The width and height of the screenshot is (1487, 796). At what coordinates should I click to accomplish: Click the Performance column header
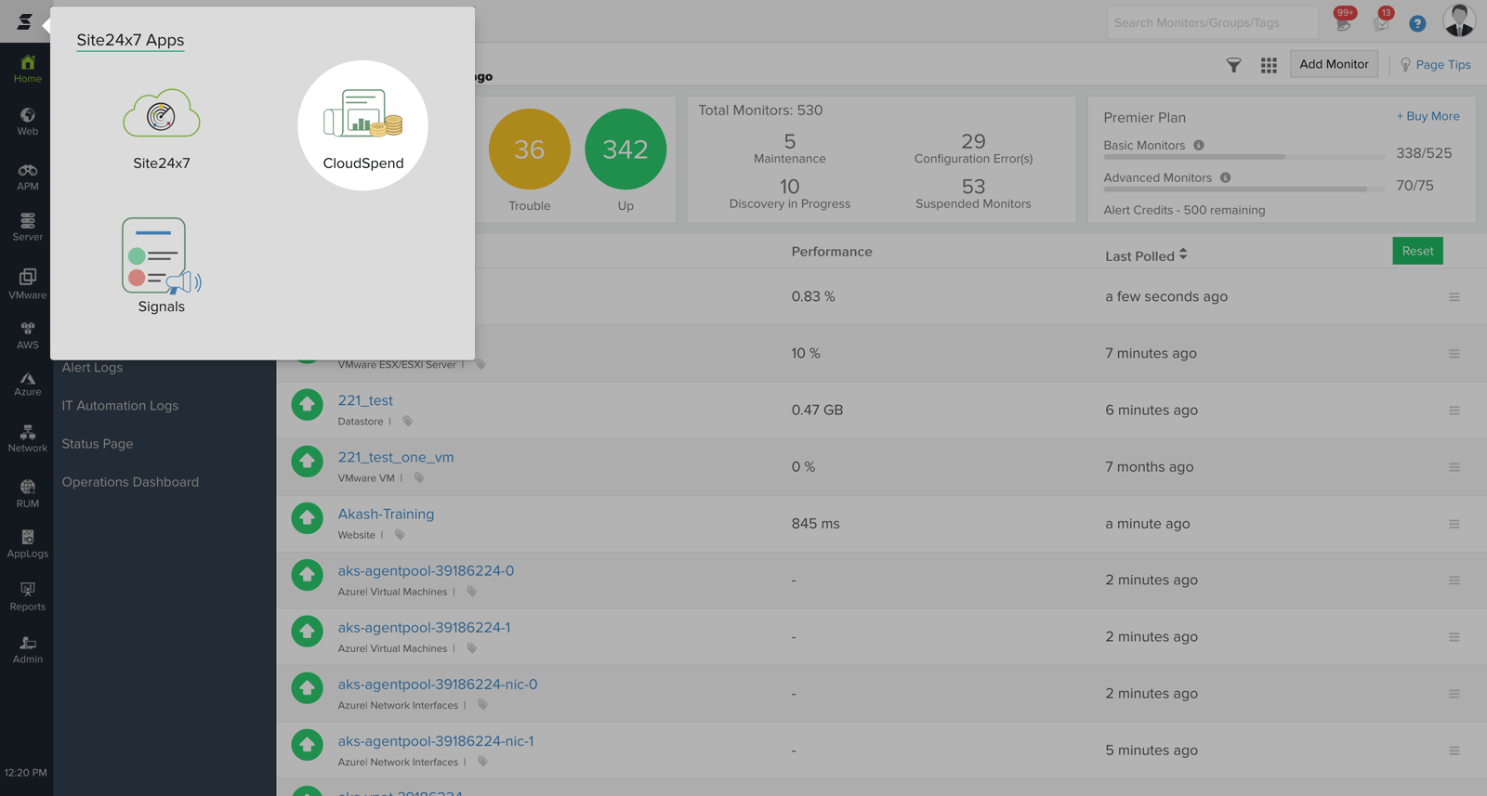pyautogui.click(x=832, y=252)
